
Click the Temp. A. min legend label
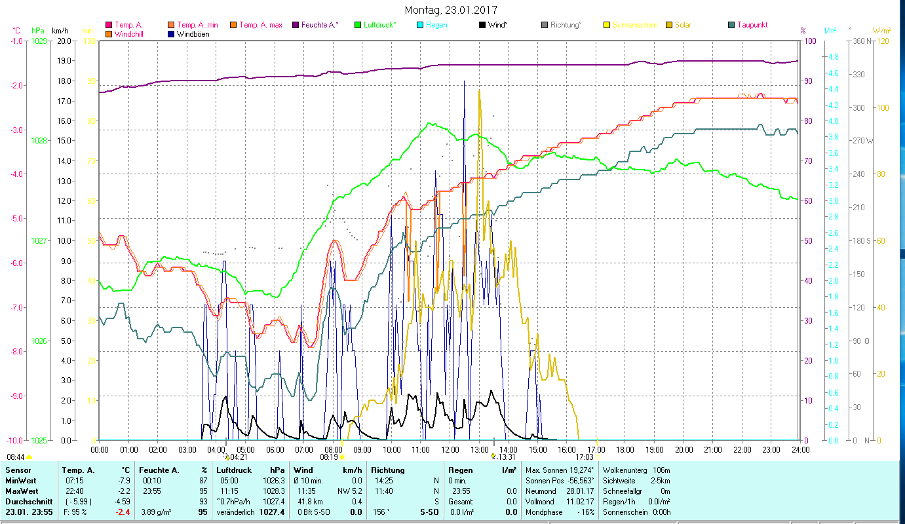coord(199,26)
